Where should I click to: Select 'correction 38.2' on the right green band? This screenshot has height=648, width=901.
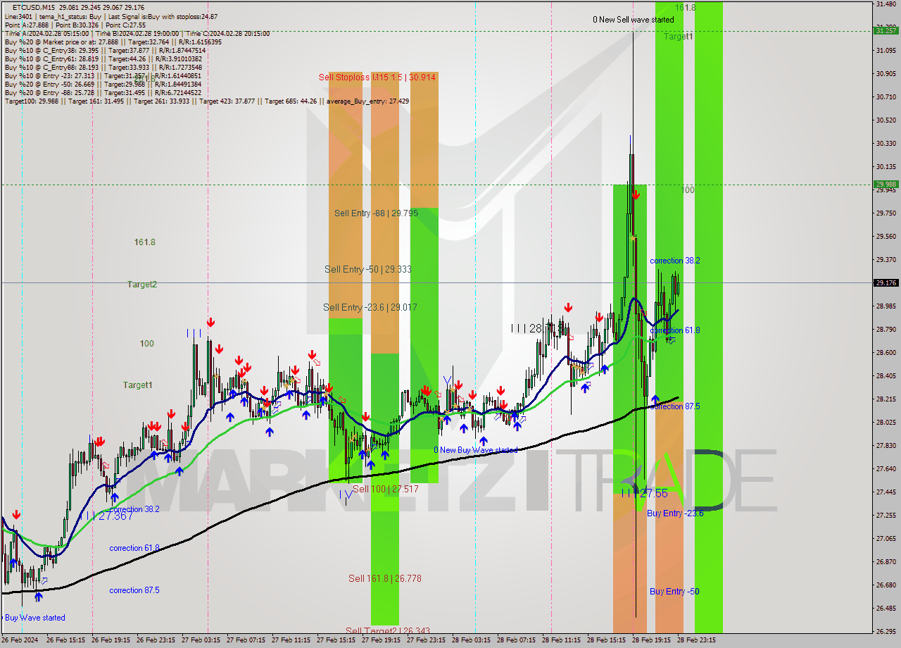[x=675, y=261]
